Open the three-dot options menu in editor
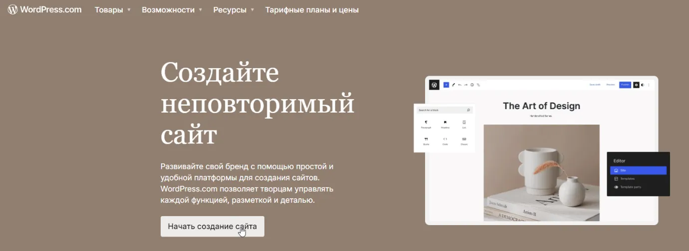Screen dimensions: 689x251 tap(649, 85)
